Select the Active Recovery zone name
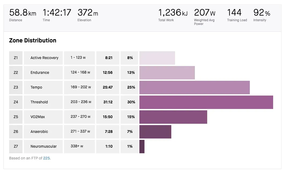The height and width of the screenshot is (175, 286). 44,58
